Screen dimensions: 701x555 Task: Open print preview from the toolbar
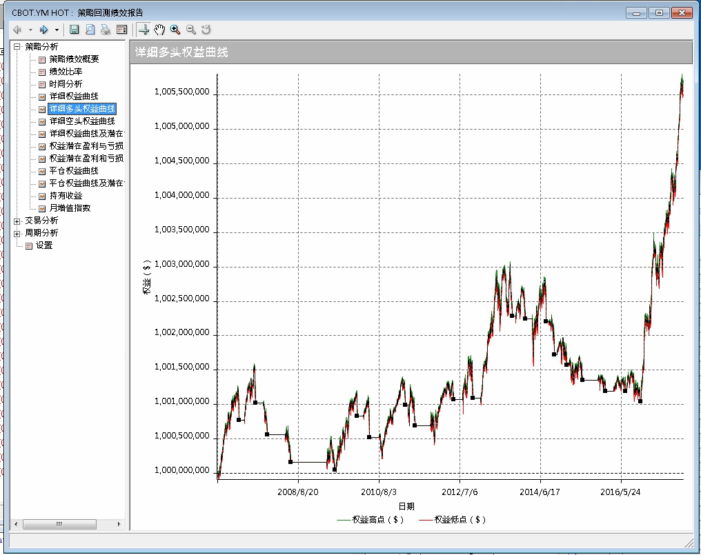(x=90, y=30)
